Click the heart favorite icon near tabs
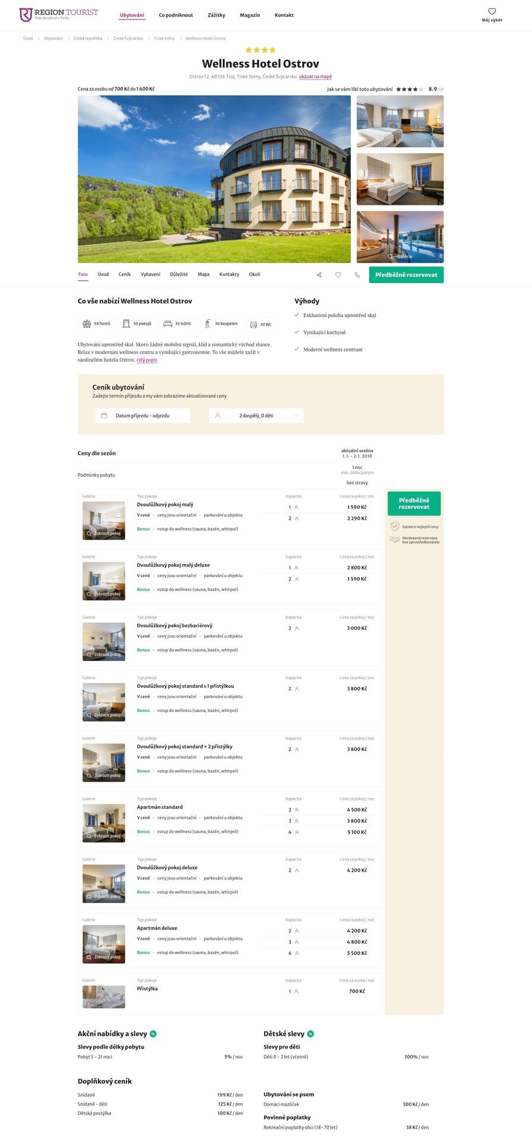This screenshot has height=1140, width=532. point(338,275)
